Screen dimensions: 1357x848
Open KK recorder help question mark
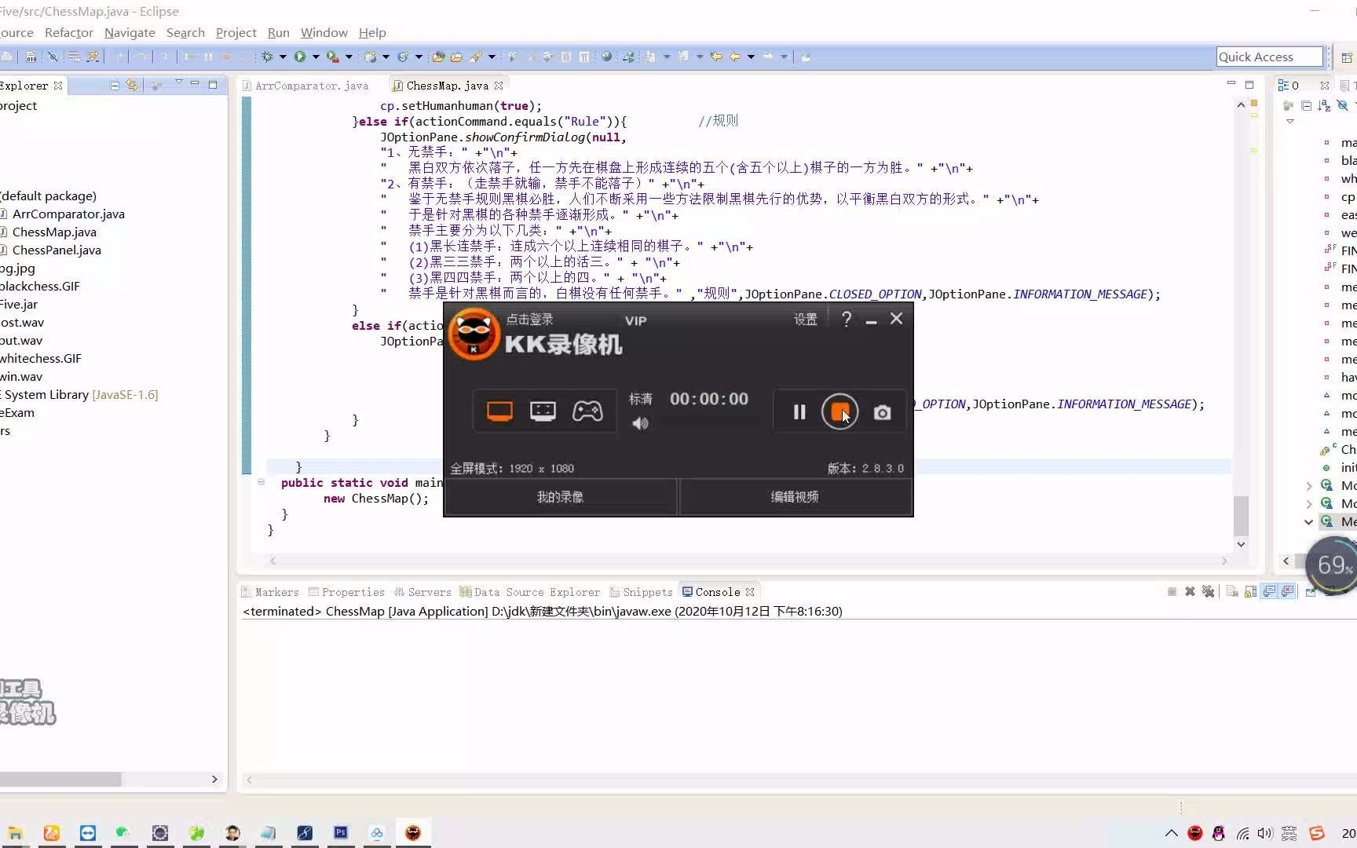pos(846,319)
